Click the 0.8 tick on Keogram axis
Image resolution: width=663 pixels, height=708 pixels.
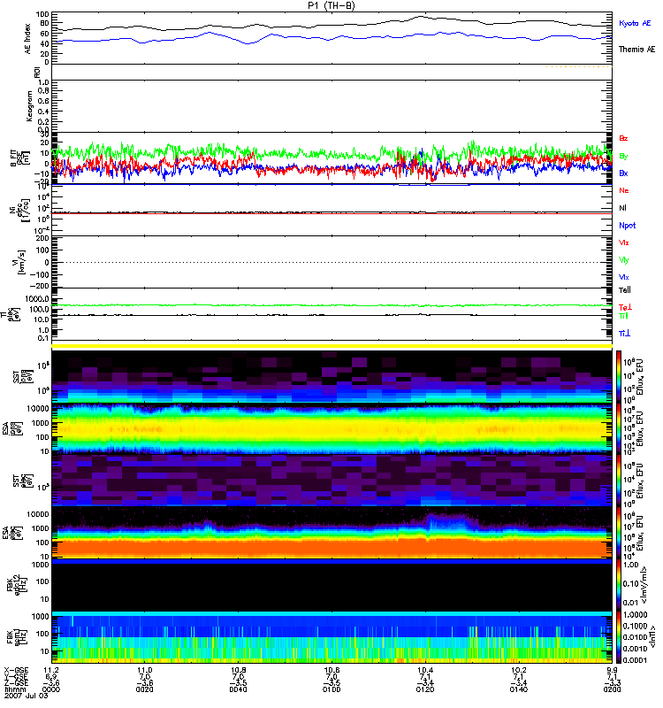point(43,91)
